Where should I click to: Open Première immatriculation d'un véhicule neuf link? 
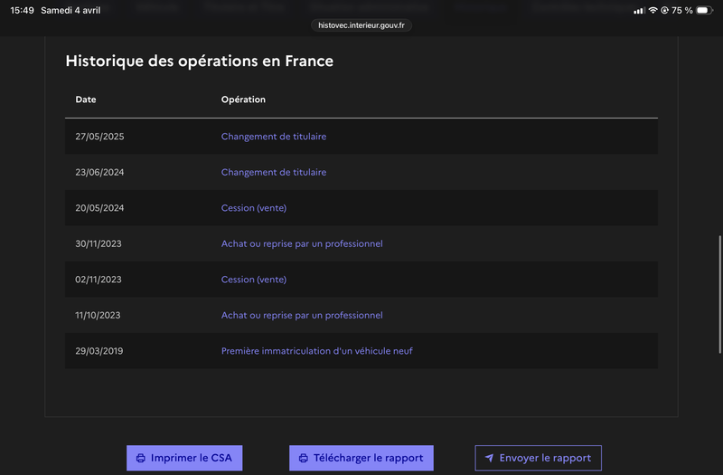click(317, 351)
